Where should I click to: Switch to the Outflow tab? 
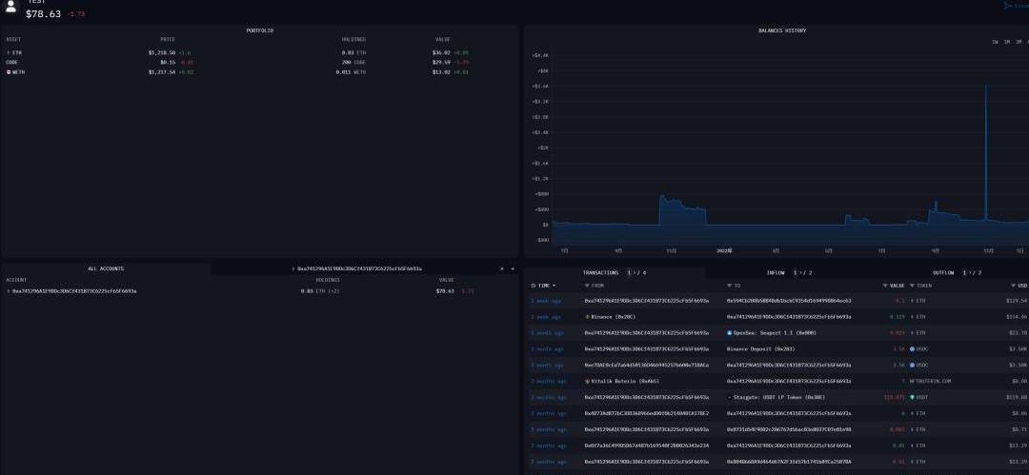[x=944, y=272]
